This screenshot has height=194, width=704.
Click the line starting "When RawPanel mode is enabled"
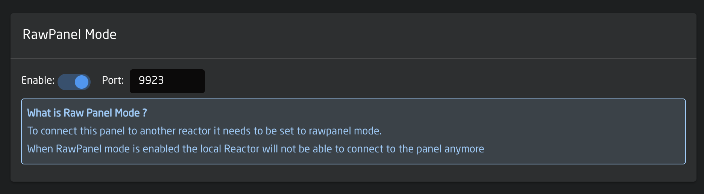click(x=255, y=149)
